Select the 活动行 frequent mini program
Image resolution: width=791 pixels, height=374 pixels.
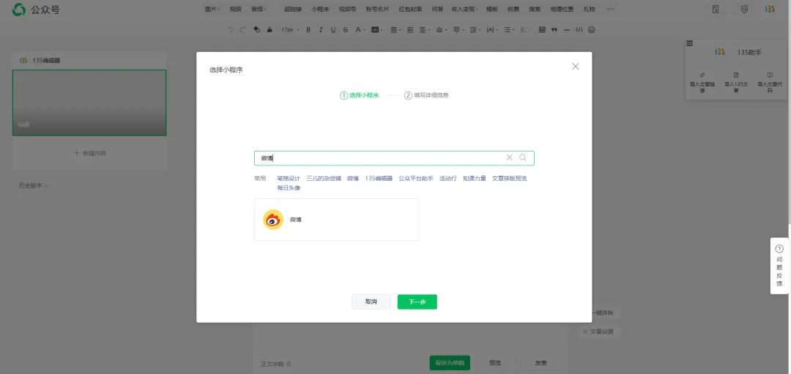point(448,179)
